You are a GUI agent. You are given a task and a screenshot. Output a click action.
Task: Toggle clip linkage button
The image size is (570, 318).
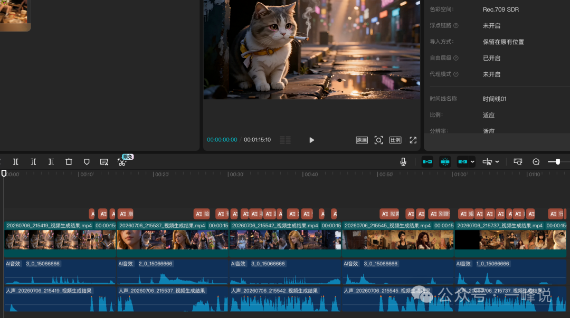[x=462, y=162]
